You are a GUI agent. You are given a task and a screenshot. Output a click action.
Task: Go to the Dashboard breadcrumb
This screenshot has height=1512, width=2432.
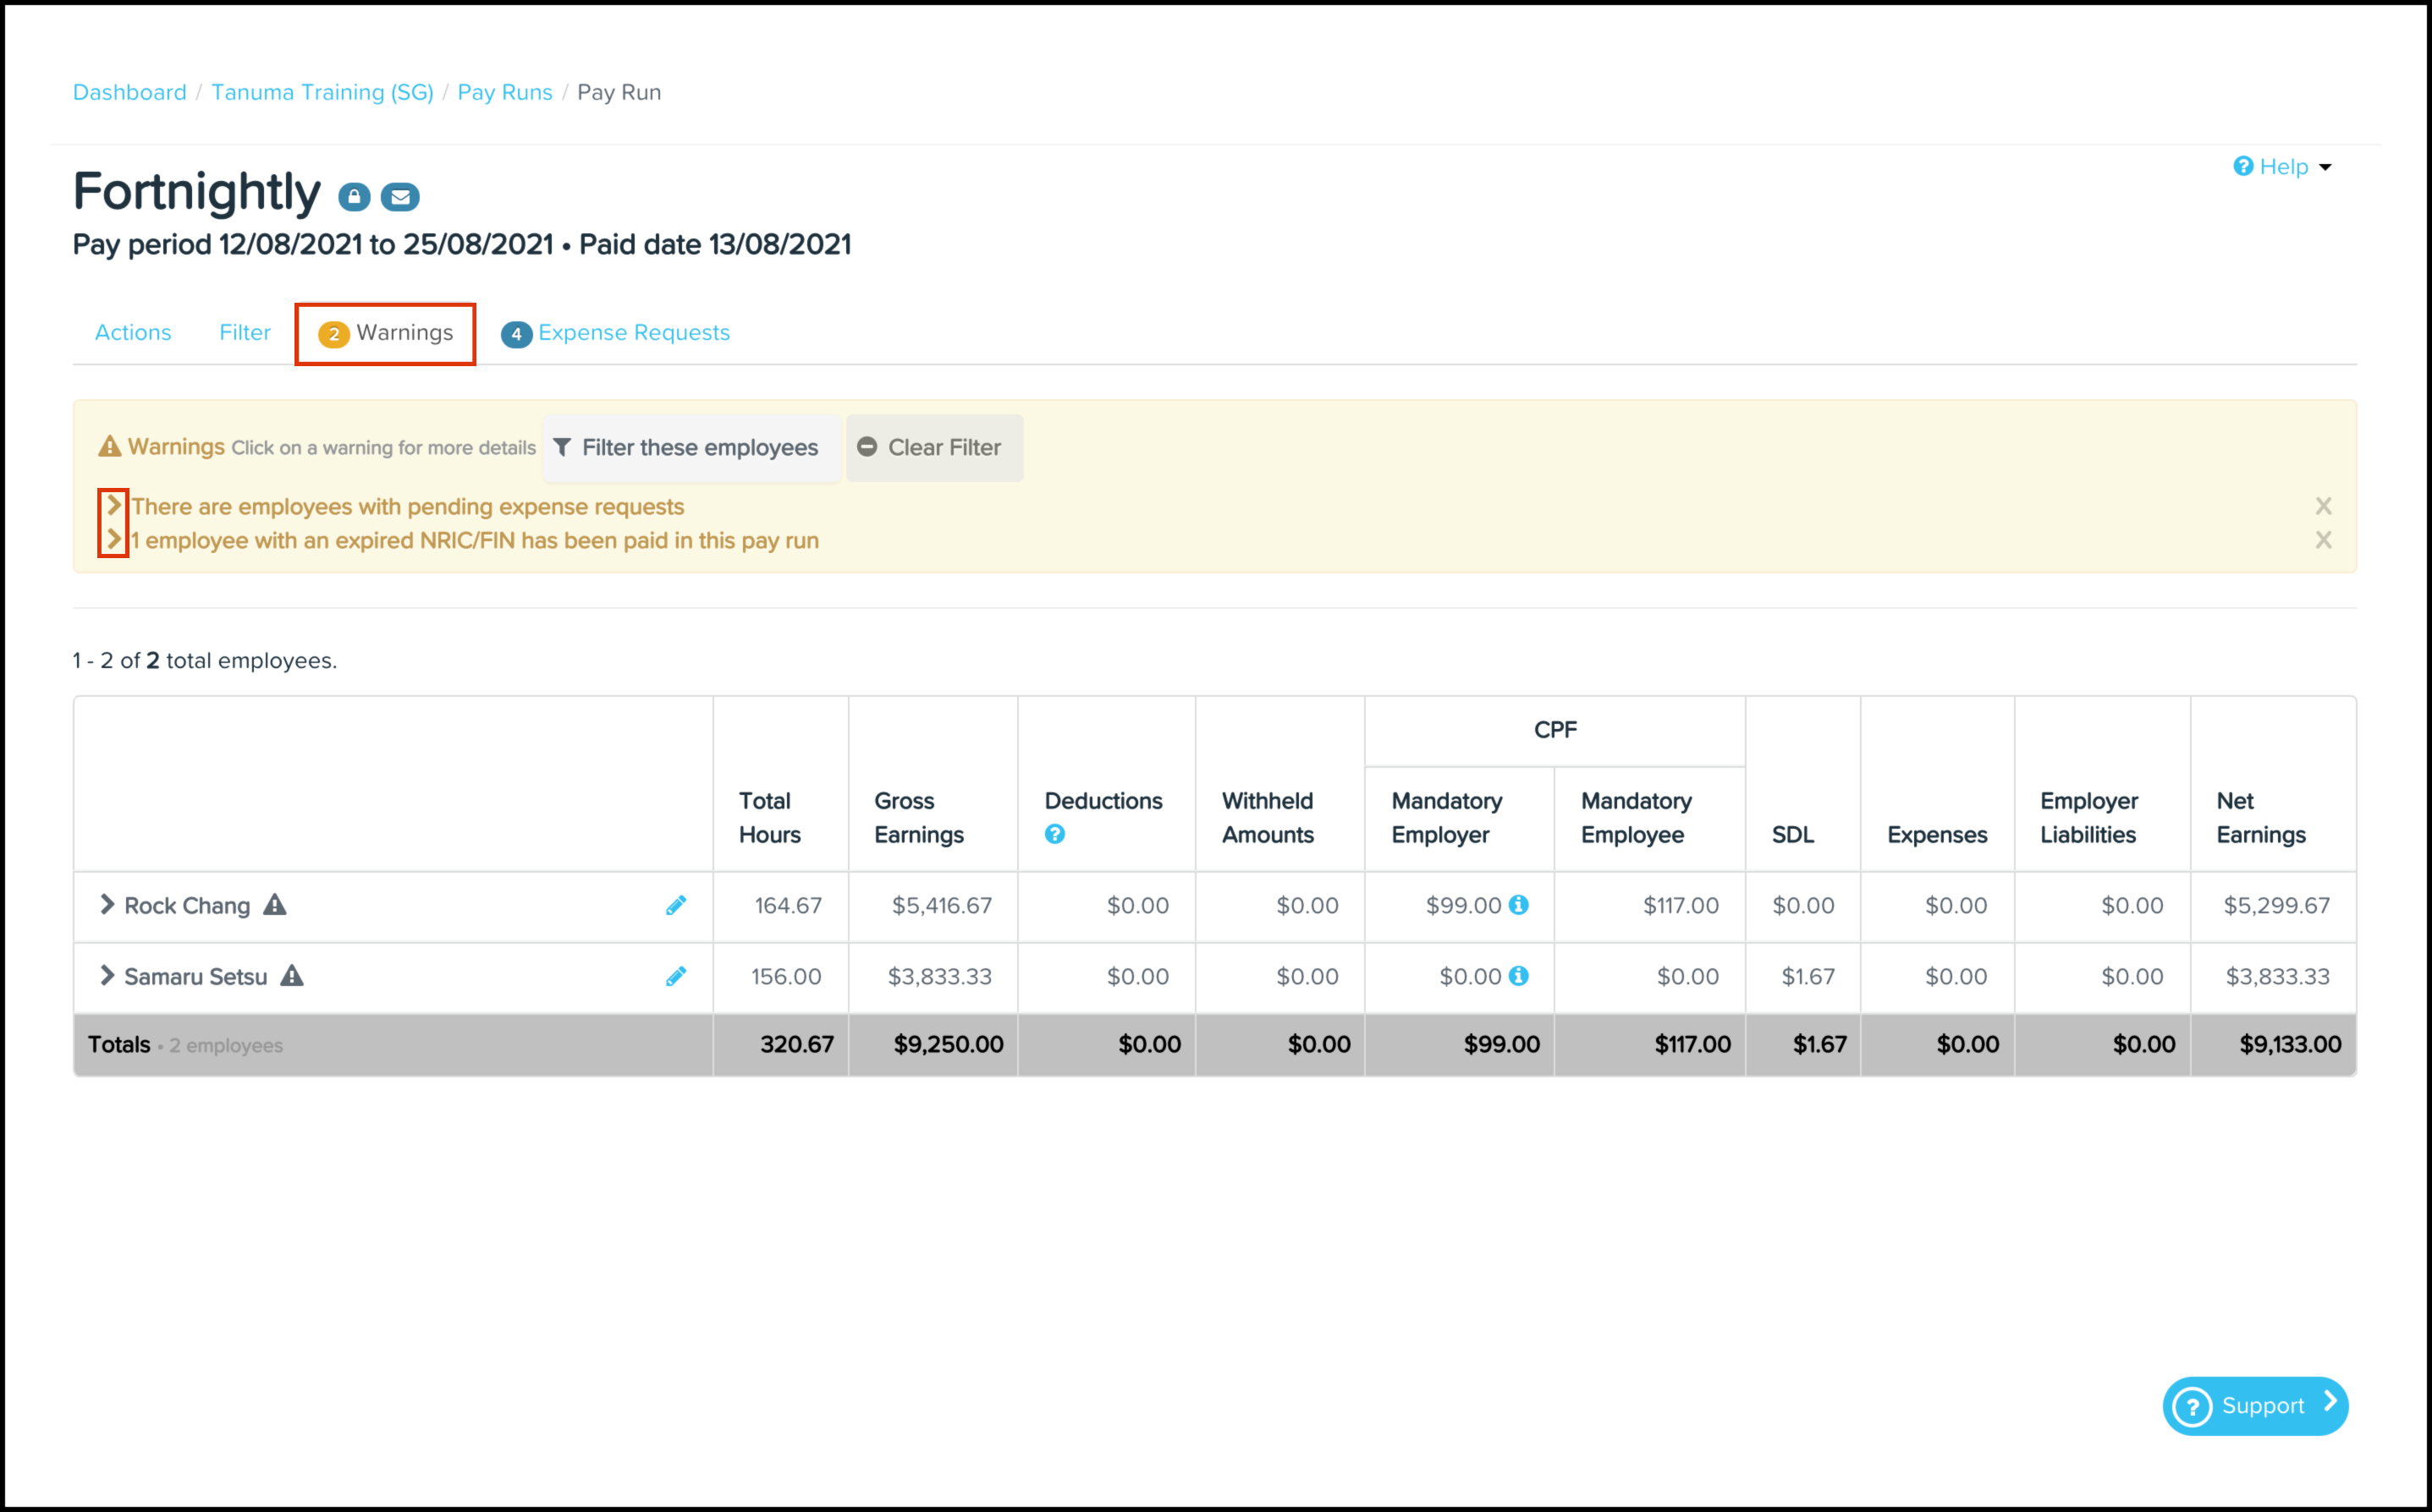tap(130, 92)
